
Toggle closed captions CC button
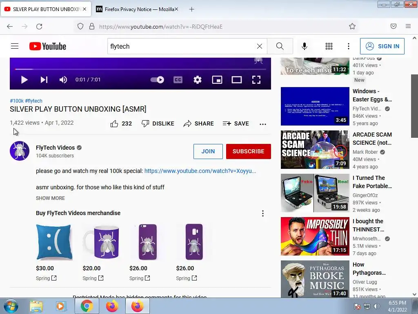coord(178,80)
